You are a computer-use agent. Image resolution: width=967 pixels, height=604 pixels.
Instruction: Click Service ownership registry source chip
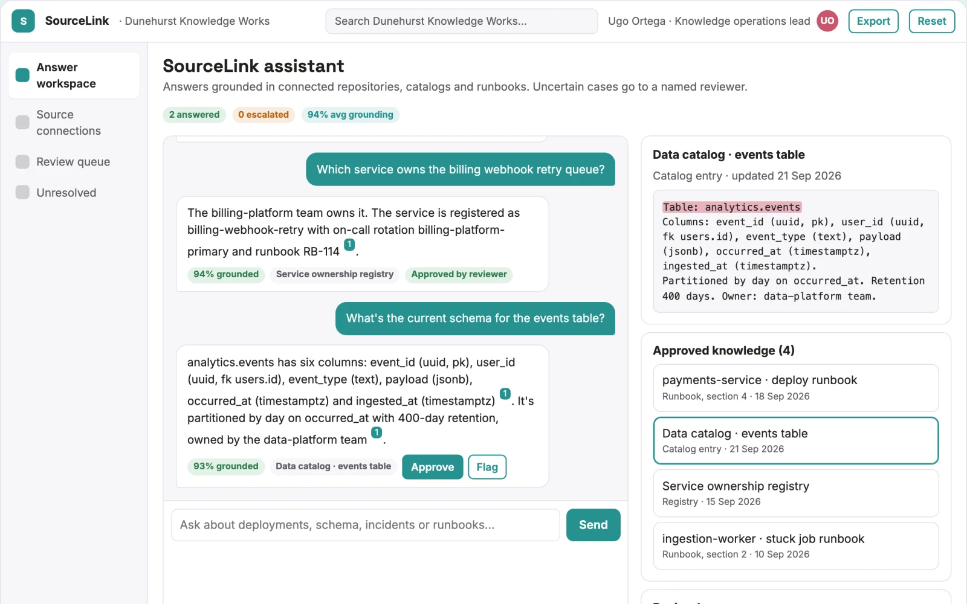point(335,274)
